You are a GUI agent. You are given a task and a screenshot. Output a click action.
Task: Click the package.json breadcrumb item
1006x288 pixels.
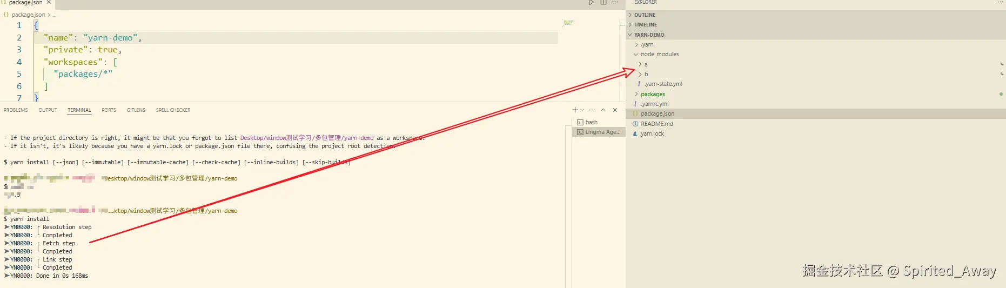coord(28,15)
